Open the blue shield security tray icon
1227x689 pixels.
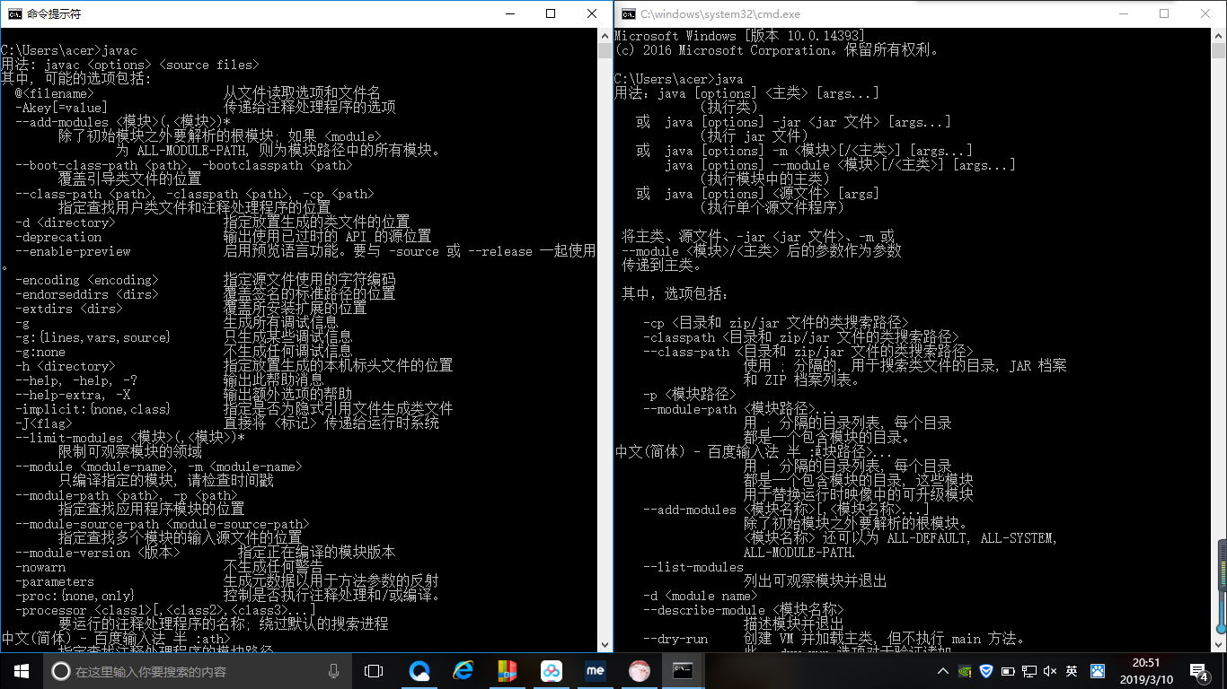985,671
